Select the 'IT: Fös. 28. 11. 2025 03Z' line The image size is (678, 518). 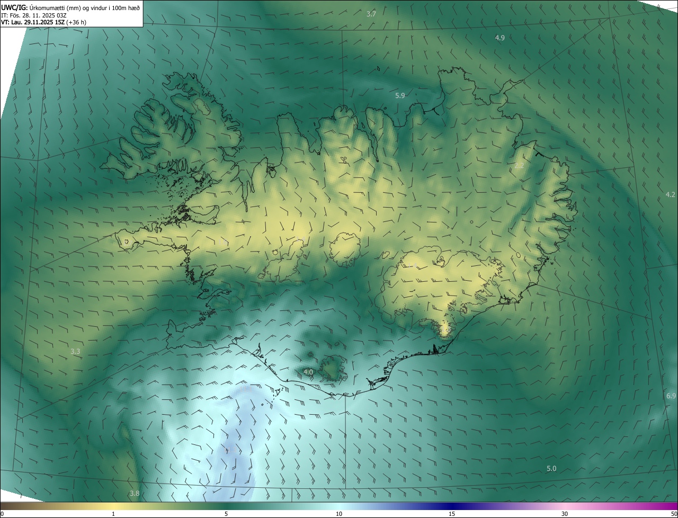(33, 15)
